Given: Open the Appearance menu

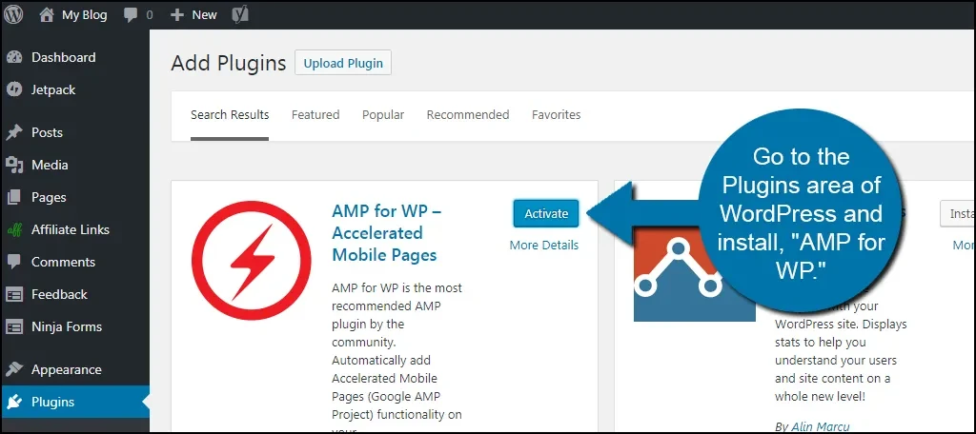Looking at the screenshot, I should [66, 369].
